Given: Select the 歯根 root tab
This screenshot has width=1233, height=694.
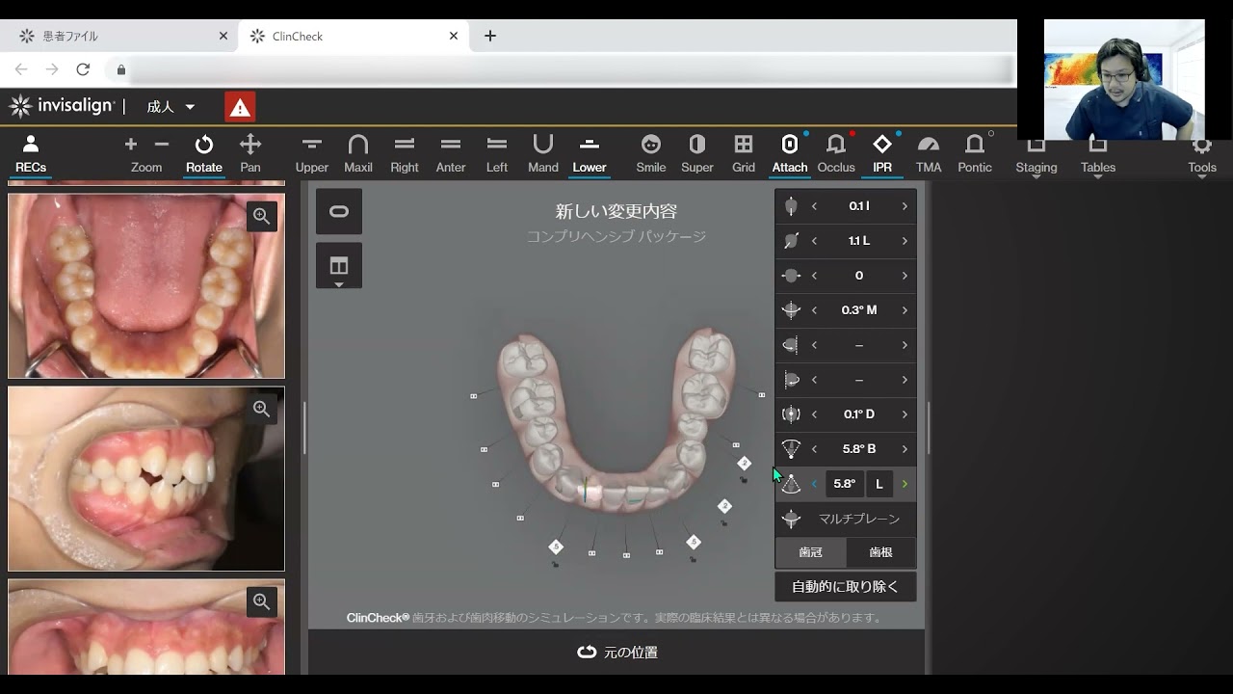Looking at the screenshot, I should click(880, 552).
